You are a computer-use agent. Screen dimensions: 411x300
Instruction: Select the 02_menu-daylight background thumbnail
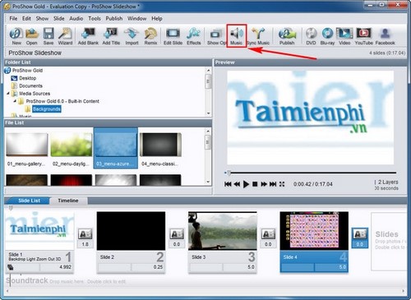72,150
